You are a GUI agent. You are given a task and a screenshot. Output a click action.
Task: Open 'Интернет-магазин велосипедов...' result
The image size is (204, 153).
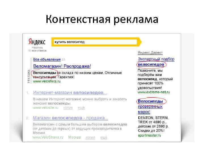pyautogui.click(x=70, y=93)
